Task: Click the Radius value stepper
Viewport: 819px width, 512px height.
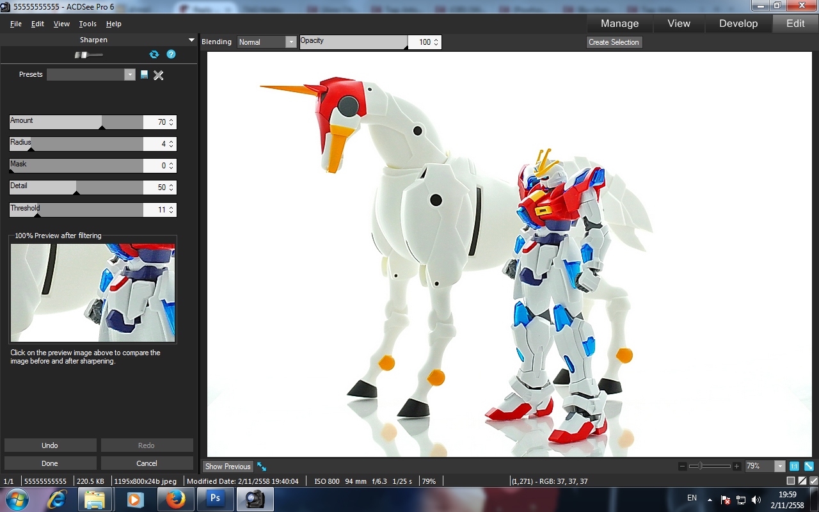Action: pyautogui.click(x=171, y=144)
